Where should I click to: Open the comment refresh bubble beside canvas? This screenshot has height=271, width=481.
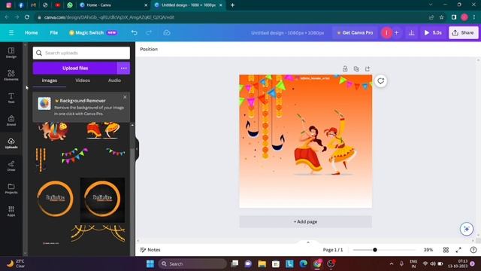coord(381,81)
